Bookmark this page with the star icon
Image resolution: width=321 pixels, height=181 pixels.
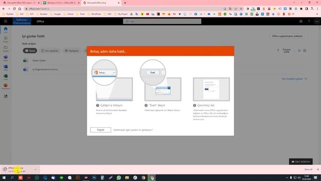(x=241, y=9)
